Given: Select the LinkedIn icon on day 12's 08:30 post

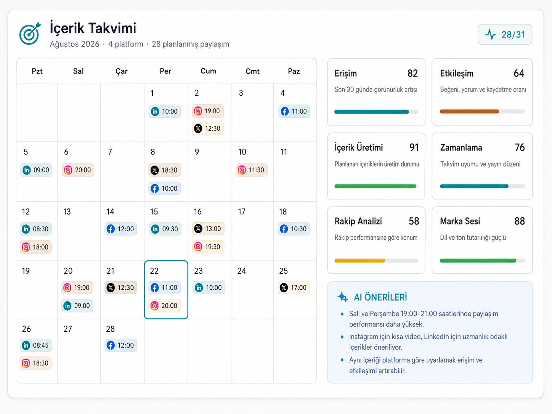Looking at the screenshot, I should (x=26, y=229).
